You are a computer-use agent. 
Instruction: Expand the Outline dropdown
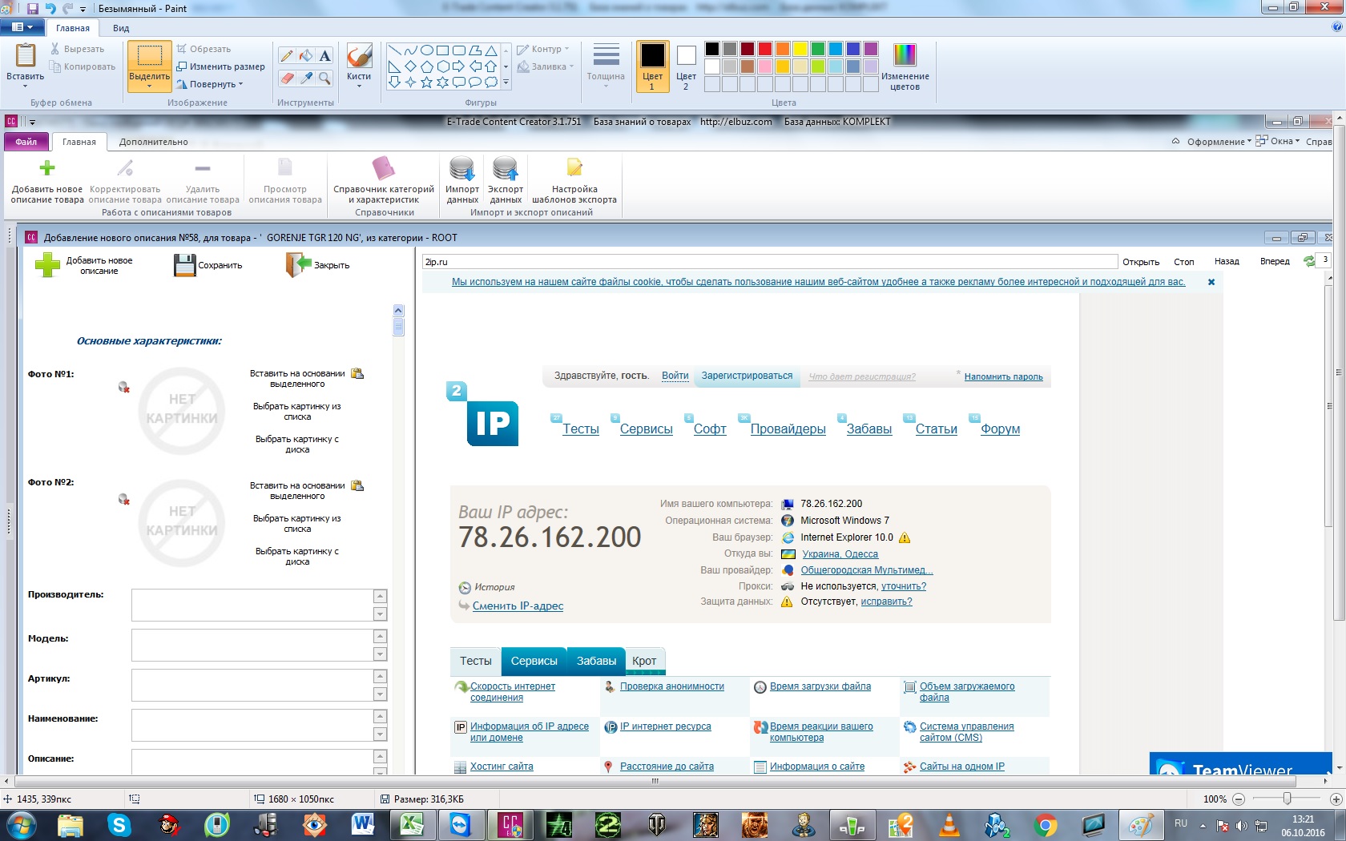566,49
